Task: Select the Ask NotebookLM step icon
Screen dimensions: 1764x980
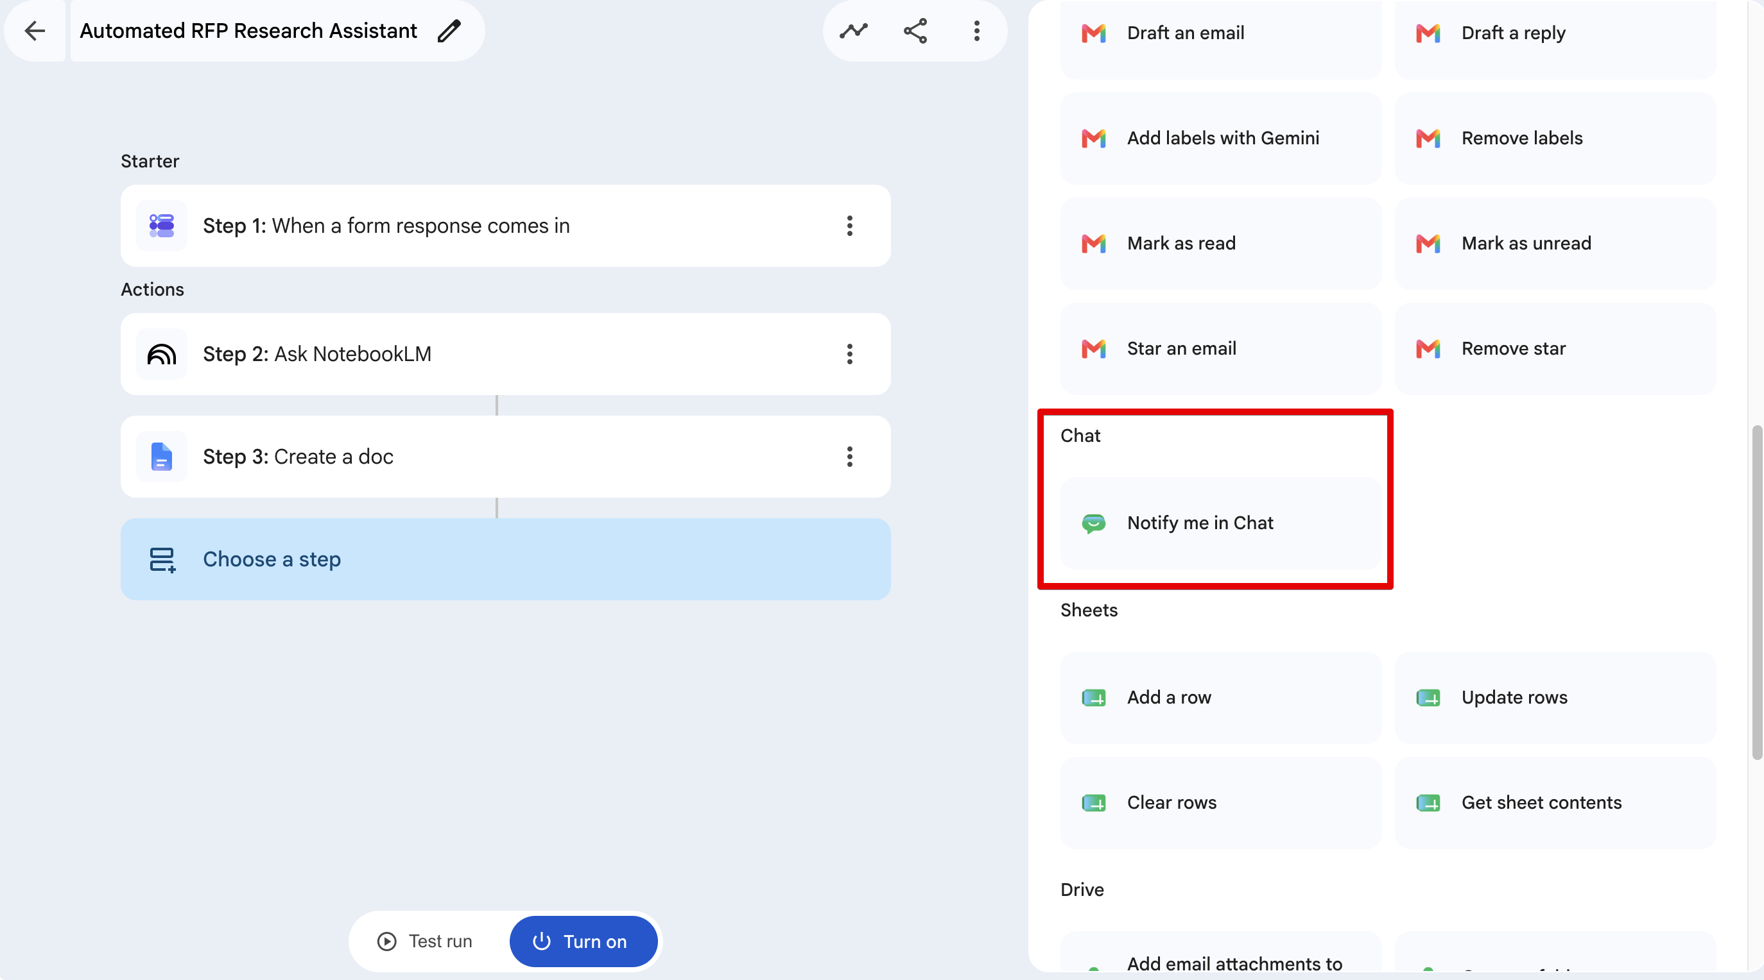Action: (162, 354)
